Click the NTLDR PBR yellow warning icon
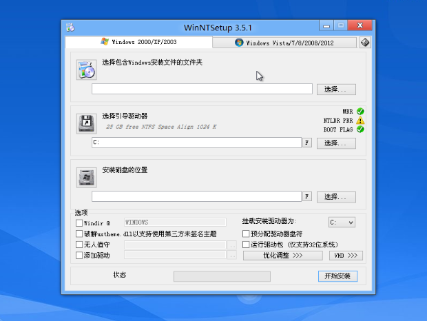 point(360,121)
